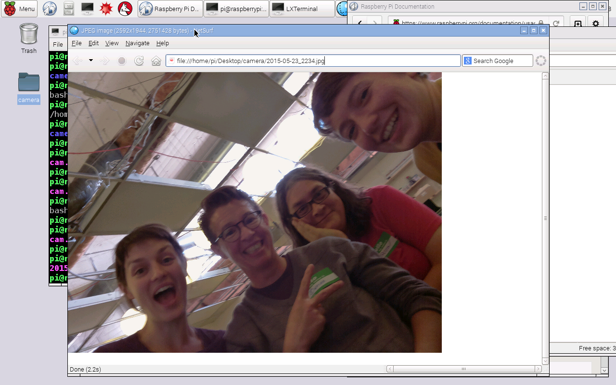616x385 pixels.
Task: Switch to the pi@raspberrypi taskbar window
Action: [x=236, y=8]
